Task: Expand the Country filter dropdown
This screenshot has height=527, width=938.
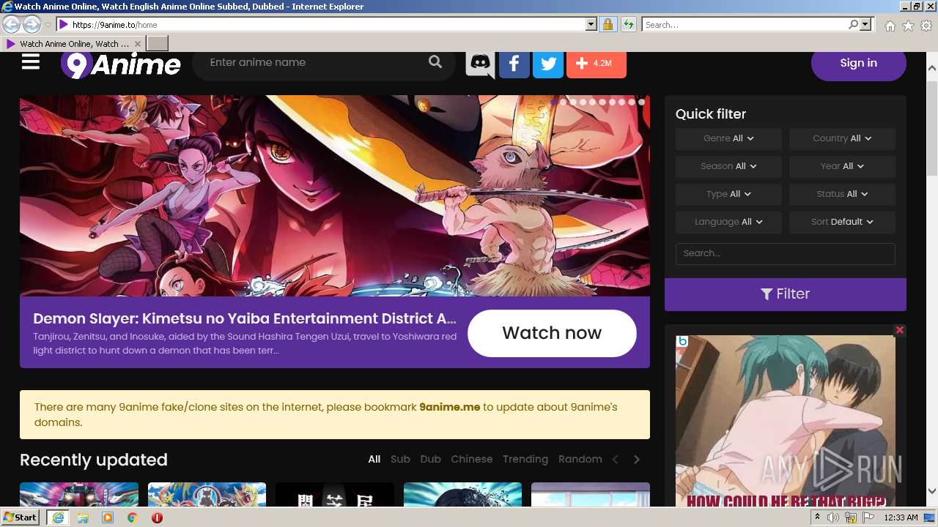Action: point(842,138)
